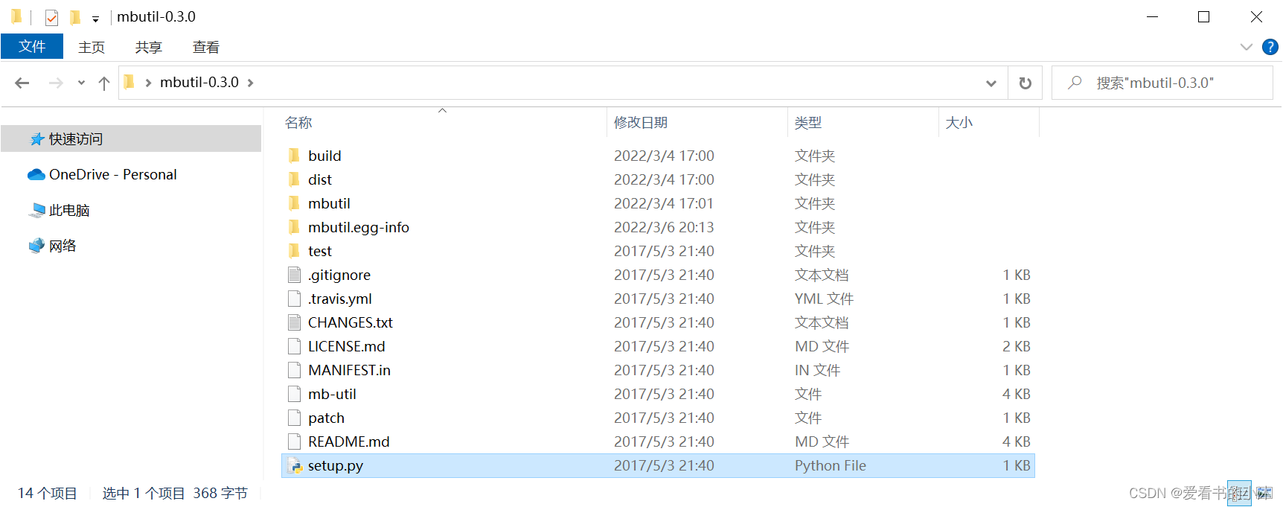Click the MANIFEST.in file icon

295,370
